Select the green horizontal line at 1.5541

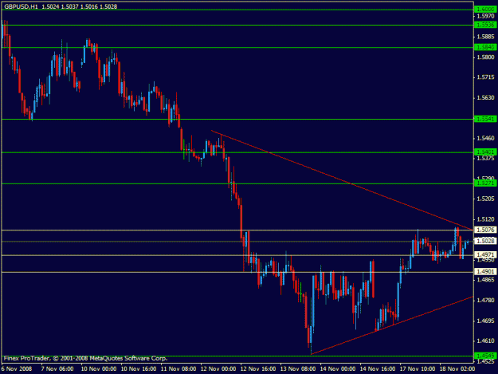[x=237, y=119]
